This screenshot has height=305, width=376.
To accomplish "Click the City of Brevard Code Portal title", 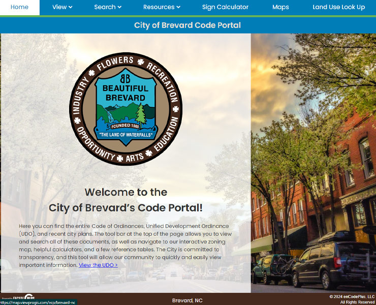I will (x=187, y=25).
